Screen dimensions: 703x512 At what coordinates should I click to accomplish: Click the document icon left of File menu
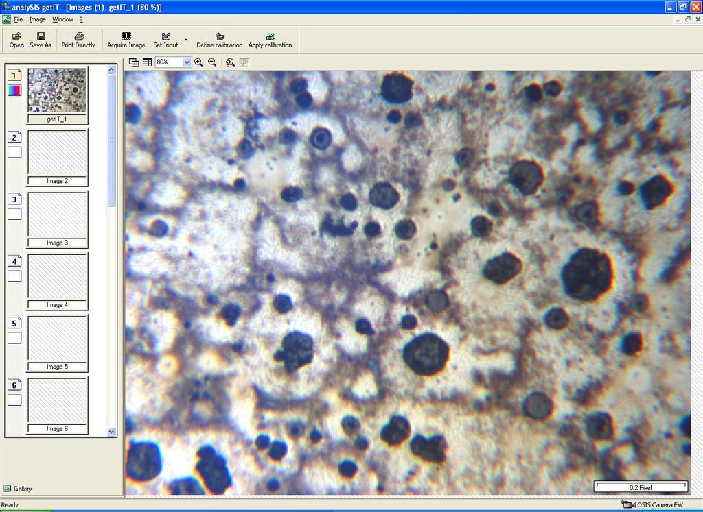point(6,19)
